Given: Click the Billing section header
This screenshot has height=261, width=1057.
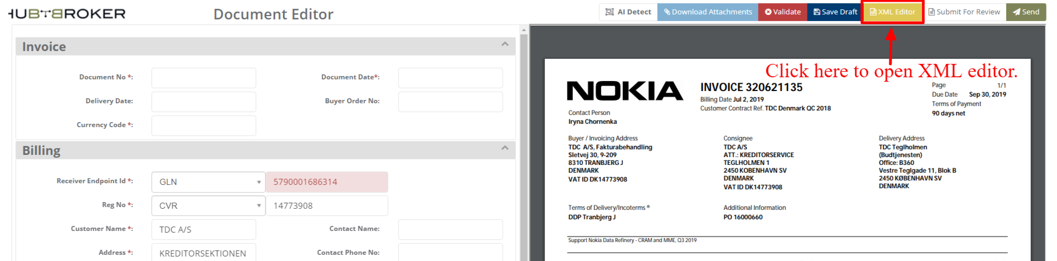Looking at the screenshot, I should coord(265,150).
